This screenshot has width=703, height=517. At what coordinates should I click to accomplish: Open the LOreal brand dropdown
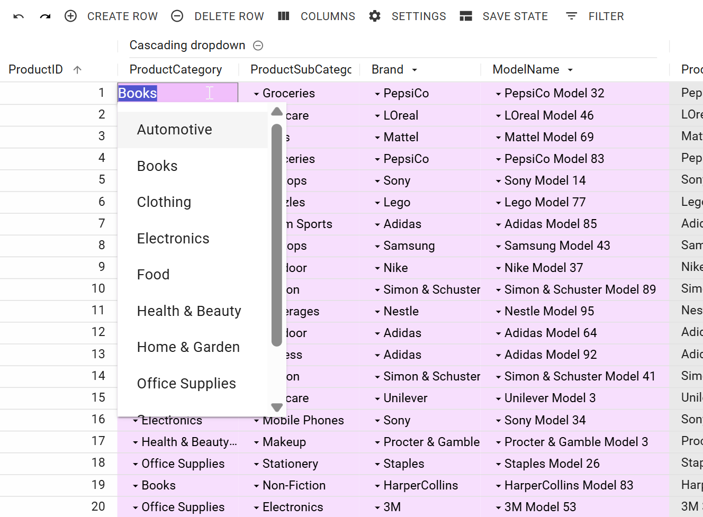[377, 116]
